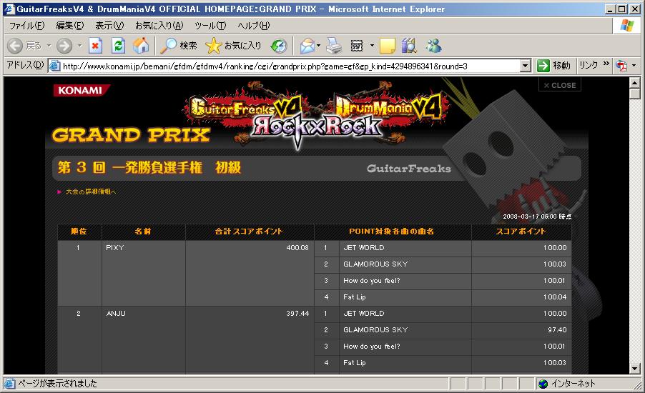This screenshot has height=393, width=645.
Task: Click the 合計スコアポイント column header
Action: (250, 232)
